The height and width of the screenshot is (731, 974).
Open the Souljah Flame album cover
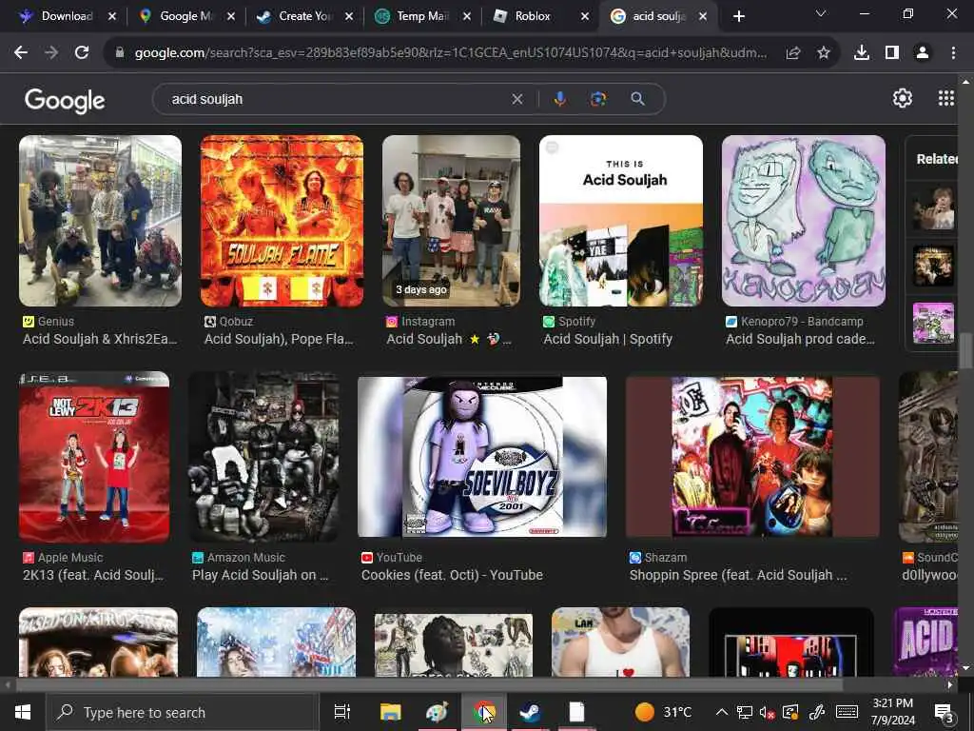[282, 221]
